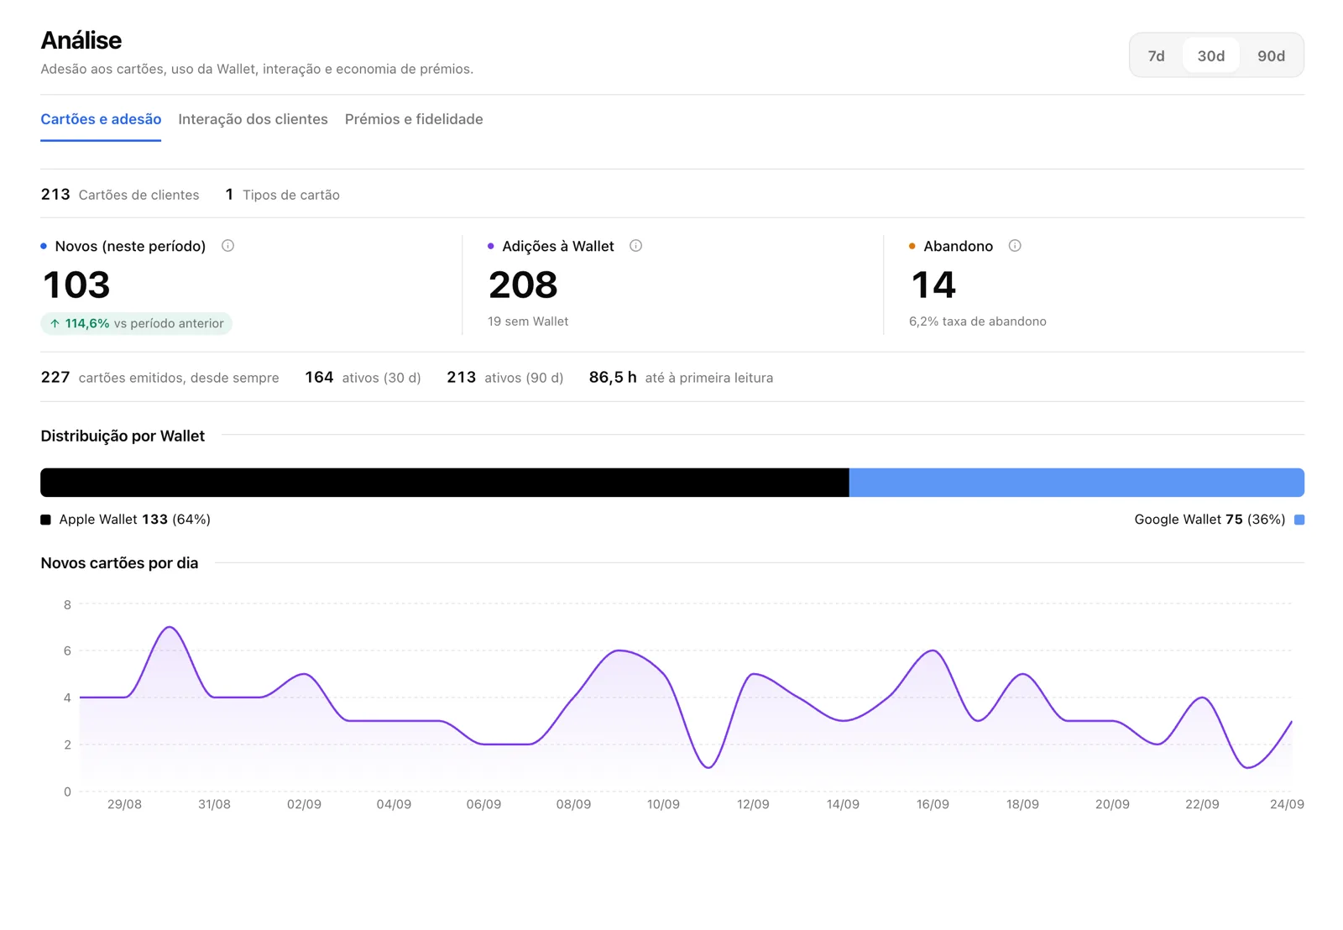
Task: Click the 14 abandonment value
Action: tap(933, 285)
